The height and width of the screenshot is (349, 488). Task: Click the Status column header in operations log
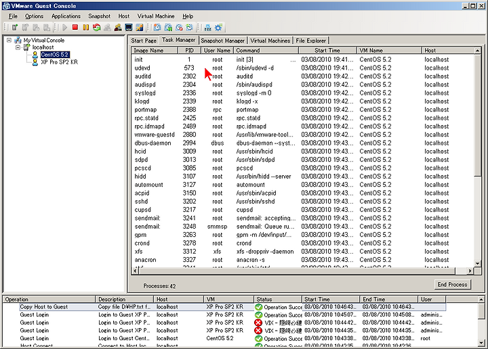[278, 300]
